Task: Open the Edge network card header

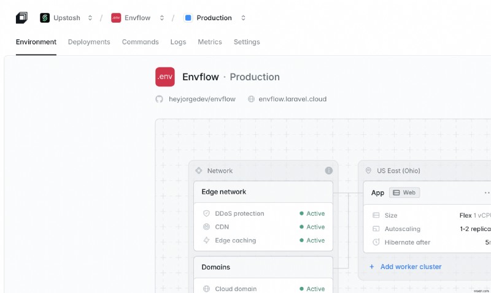Action: pos(263,192)
